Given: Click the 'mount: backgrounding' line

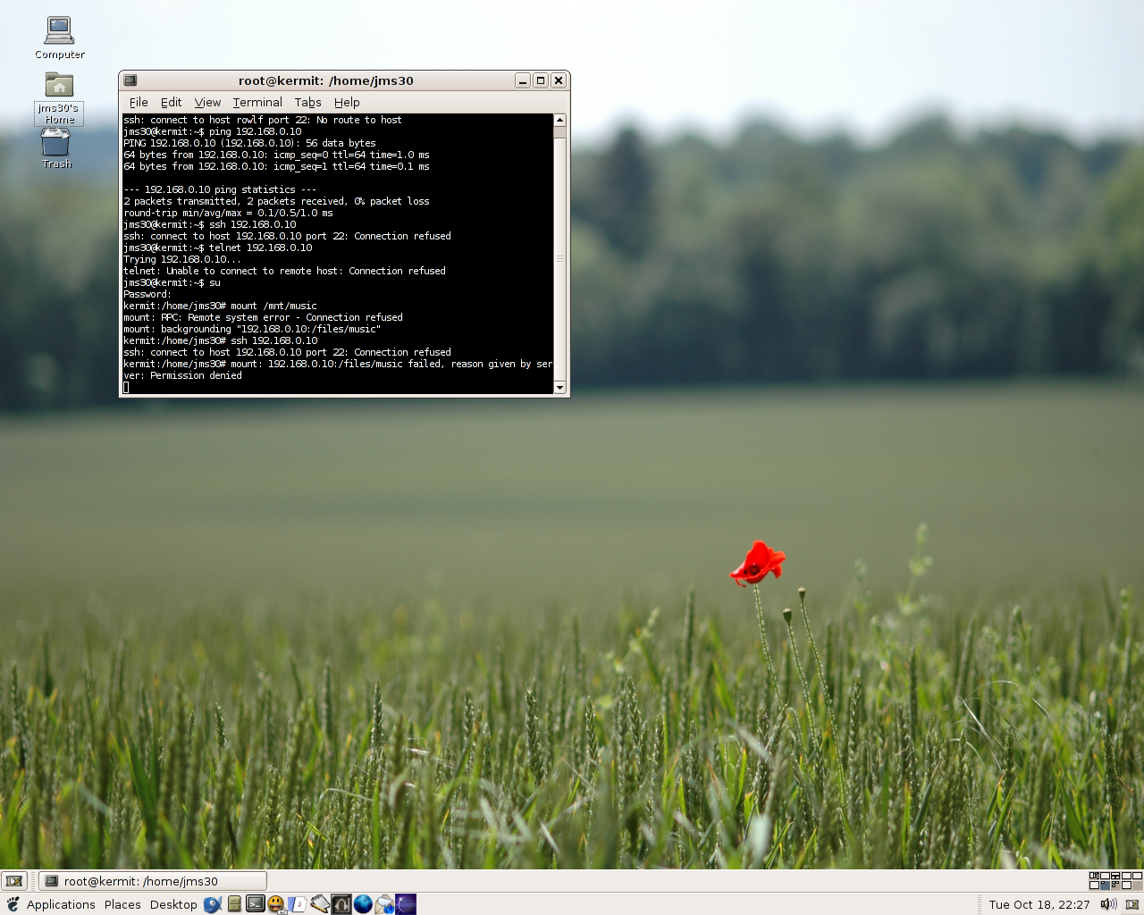Looking at the screenshot, I should (252, 329).
